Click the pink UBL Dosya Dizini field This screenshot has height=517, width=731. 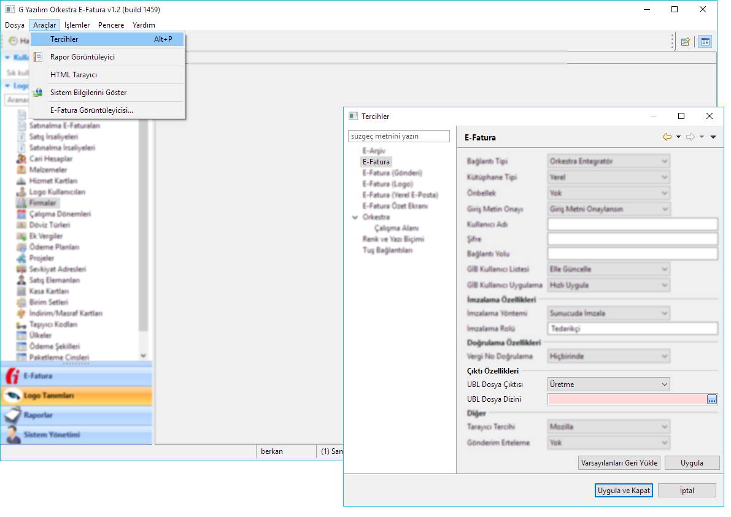(x=627, y=400)
